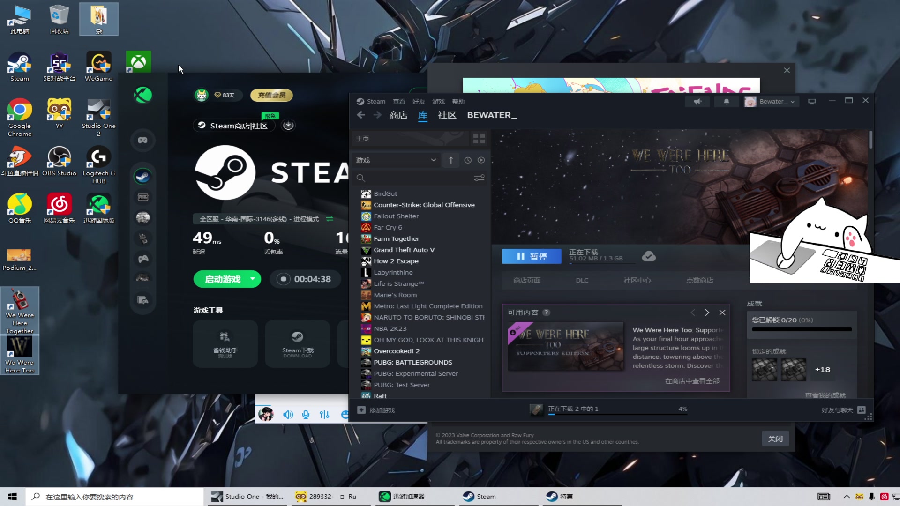Click Steam library vertical scrollbar

click(x=871, y=141)
